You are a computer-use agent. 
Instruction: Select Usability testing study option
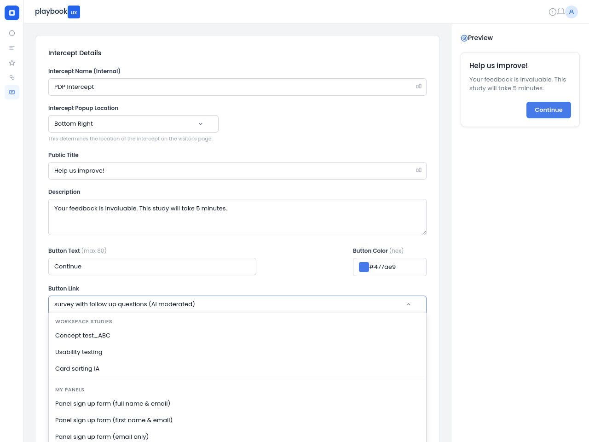79,352
